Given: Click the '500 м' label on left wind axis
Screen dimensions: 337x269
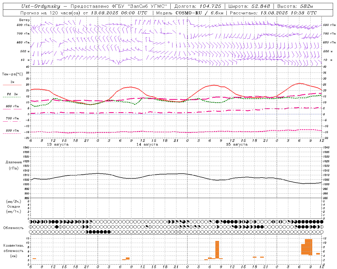Looking at the screenshot, I should tap(25, 51).
